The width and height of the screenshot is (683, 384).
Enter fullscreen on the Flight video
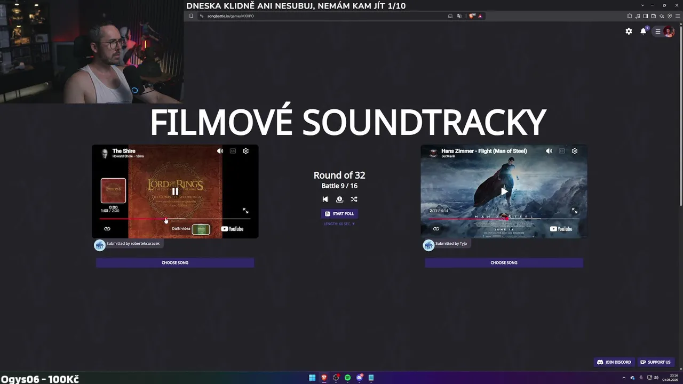575,211
